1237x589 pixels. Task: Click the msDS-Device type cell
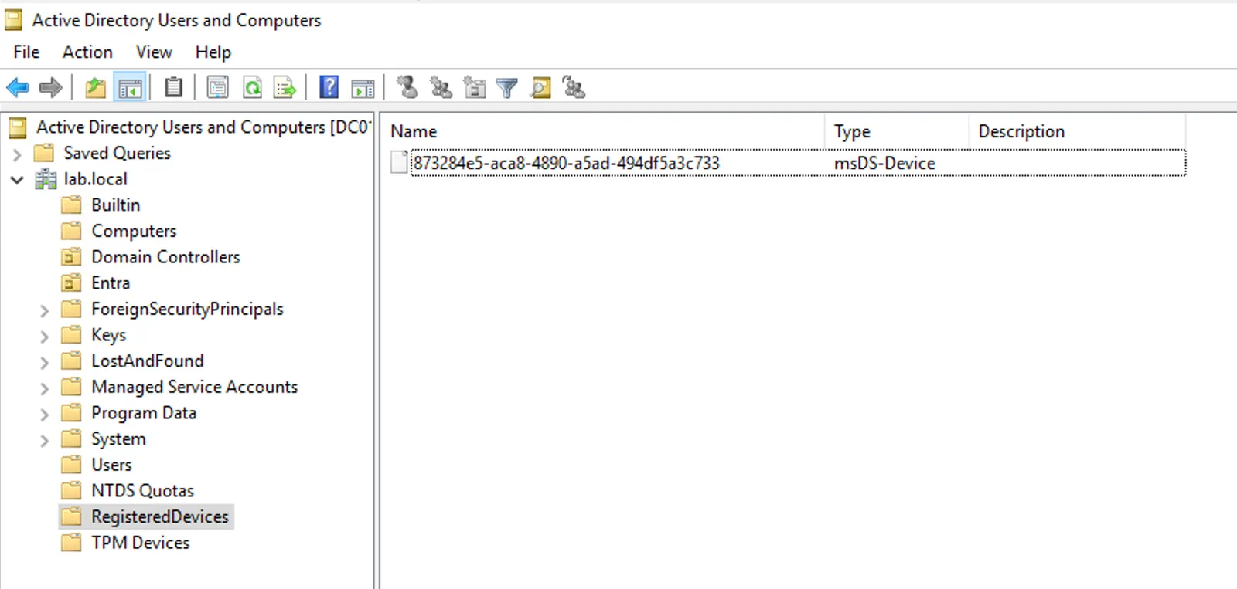(884, 163)
